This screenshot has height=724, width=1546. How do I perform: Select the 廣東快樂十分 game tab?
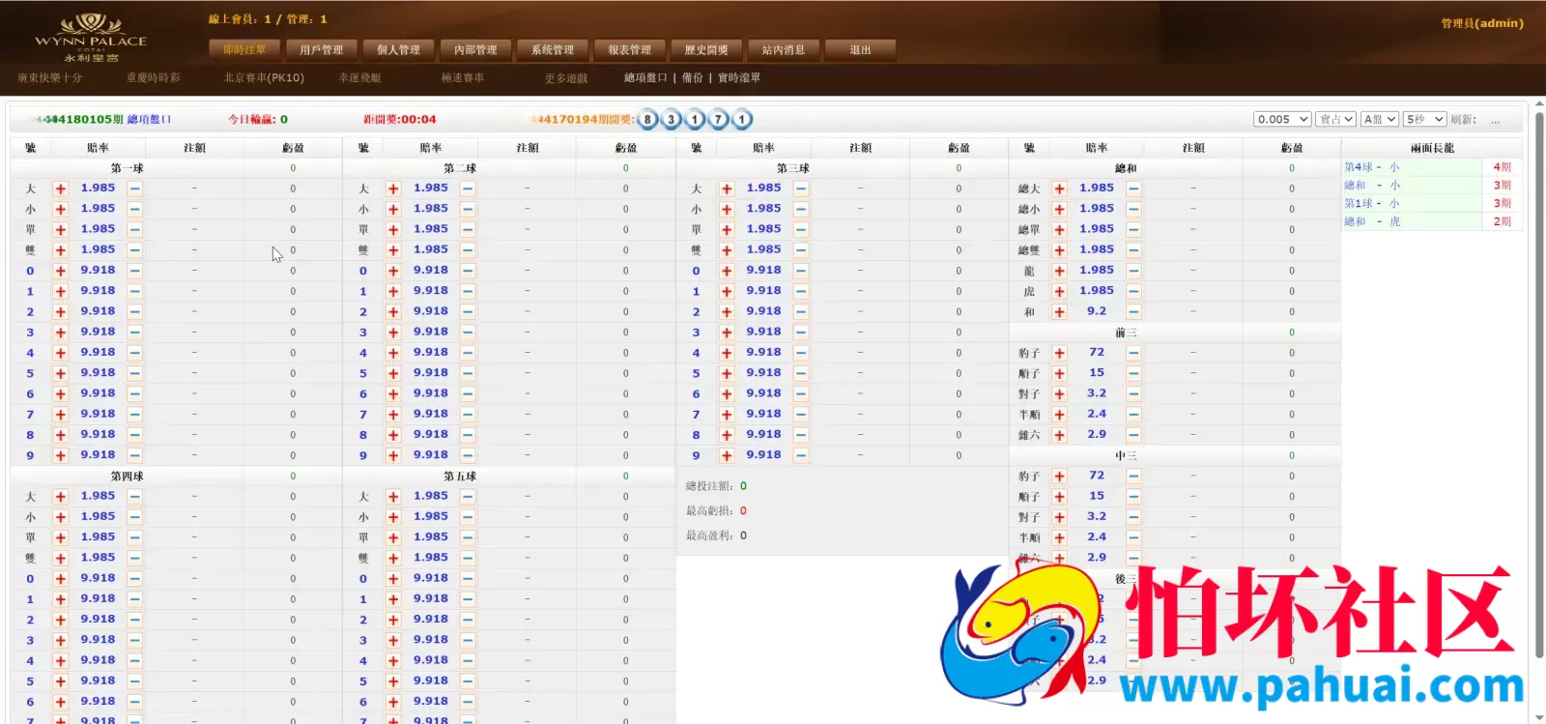[49, 77]
